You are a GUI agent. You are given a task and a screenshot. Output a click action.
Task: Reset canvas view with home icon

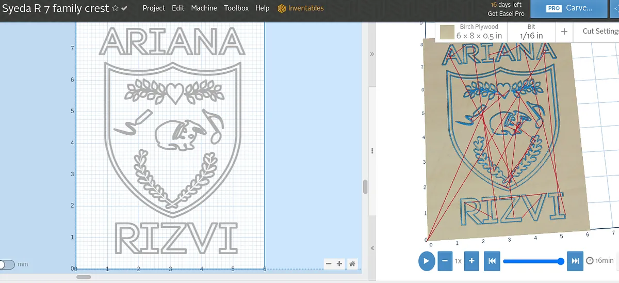[x=352, y=264]
